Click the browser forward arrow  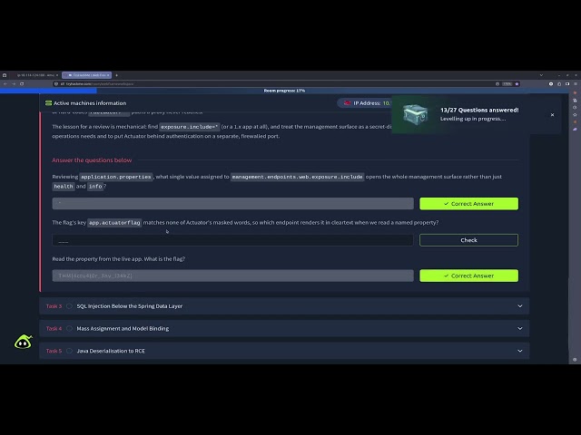(14, 84)
